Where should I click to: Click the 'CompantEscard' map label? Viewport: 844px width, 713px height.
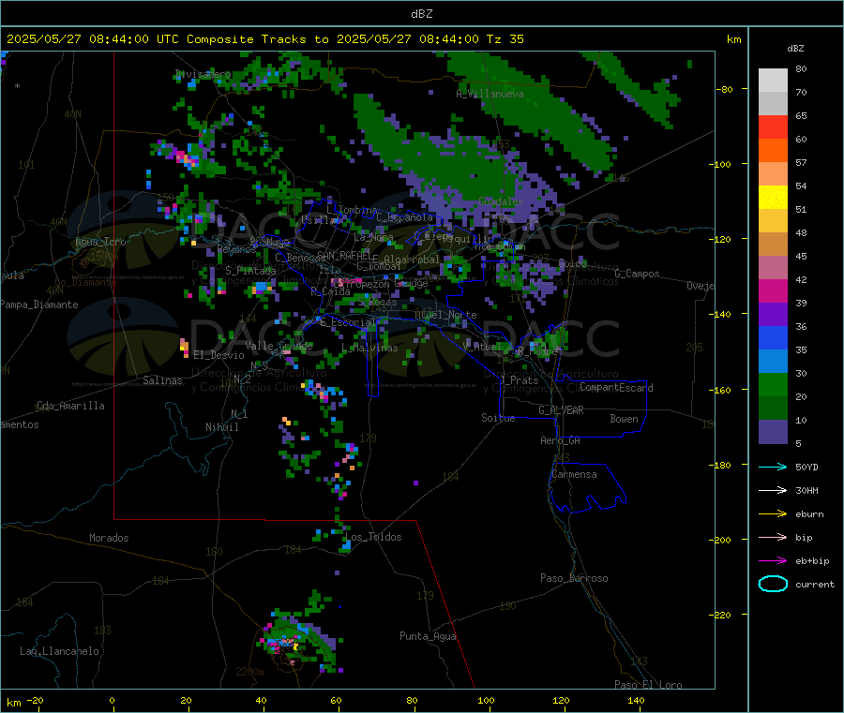(616, 388)
